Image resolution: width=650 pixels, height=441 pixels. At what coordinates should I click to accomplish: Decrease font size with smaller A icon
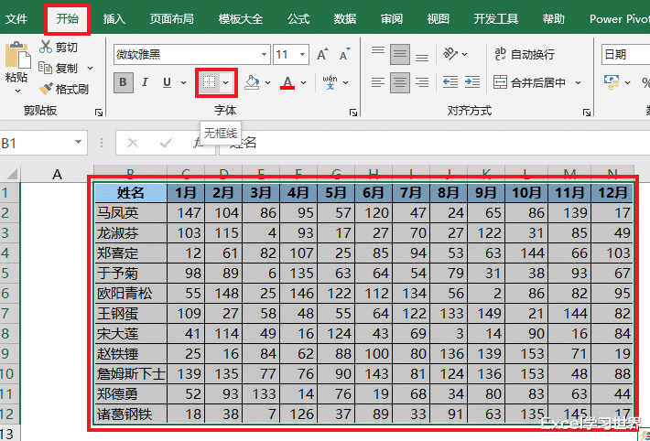[344, 54]
